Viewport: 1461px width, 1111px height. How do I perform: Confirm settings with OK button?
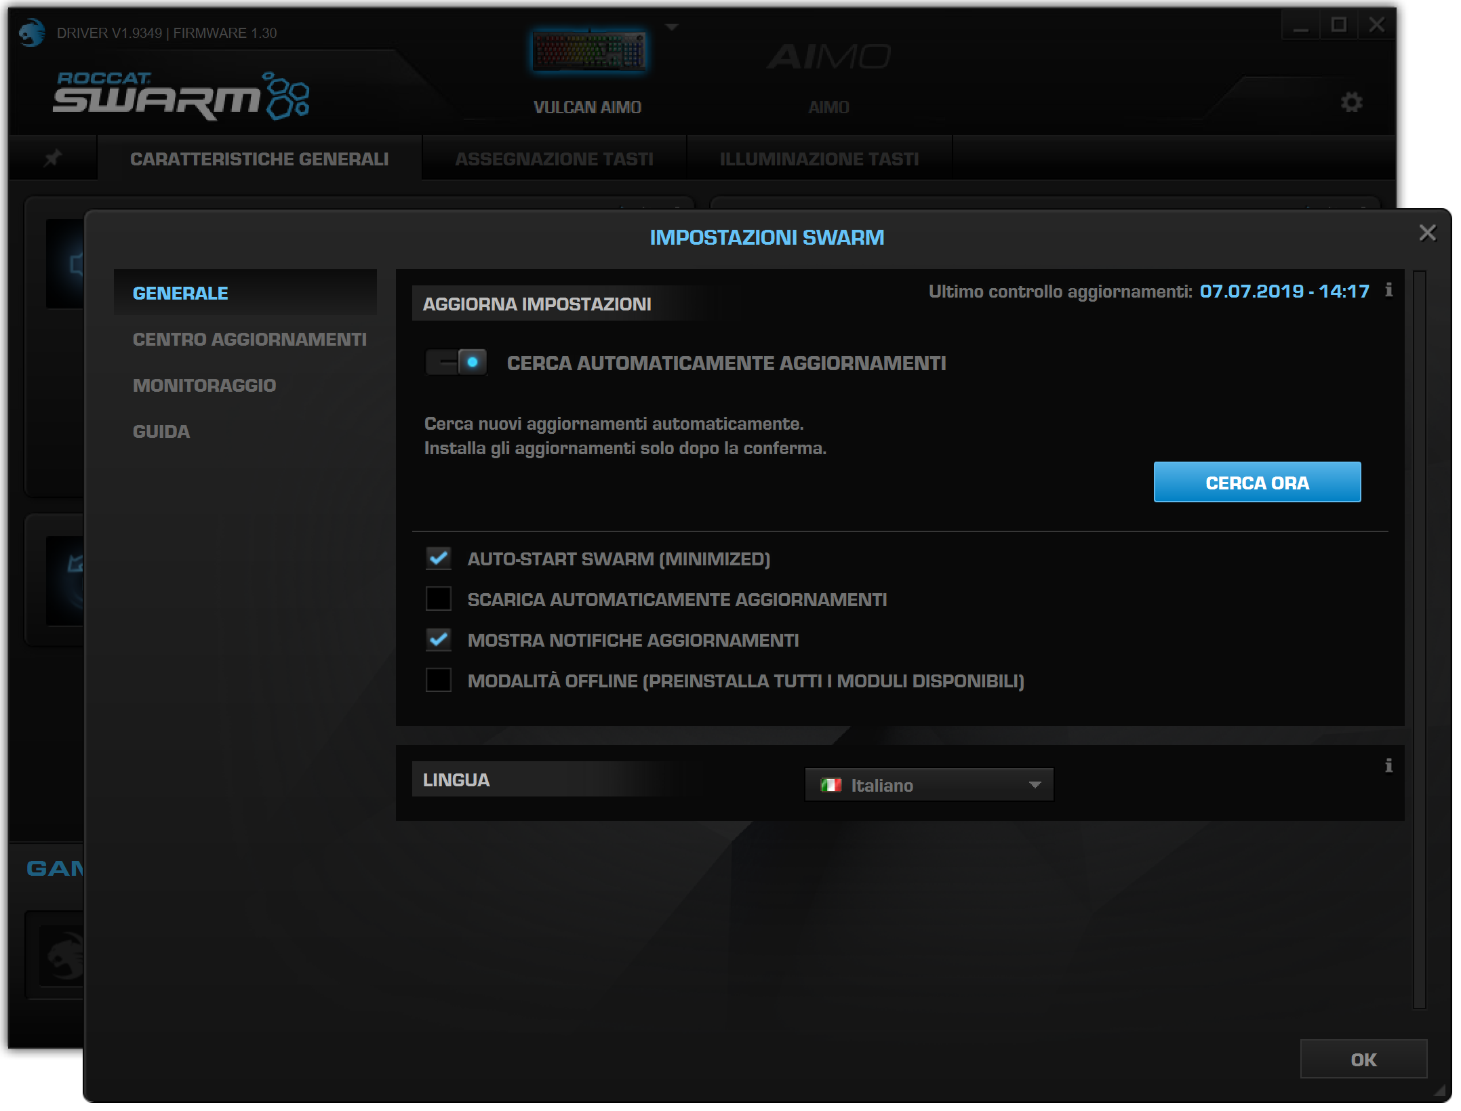[1363, 1059]
